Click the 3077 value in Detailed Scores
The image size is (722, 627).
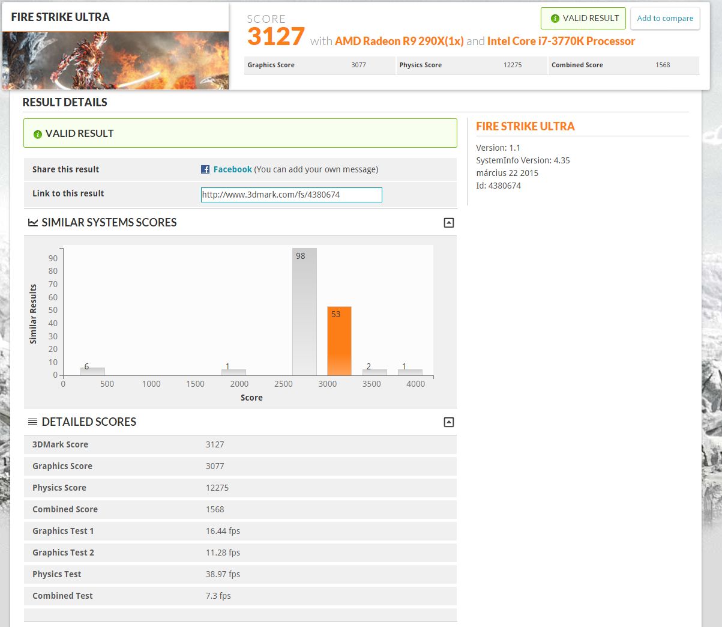click(x=215, y=466)
